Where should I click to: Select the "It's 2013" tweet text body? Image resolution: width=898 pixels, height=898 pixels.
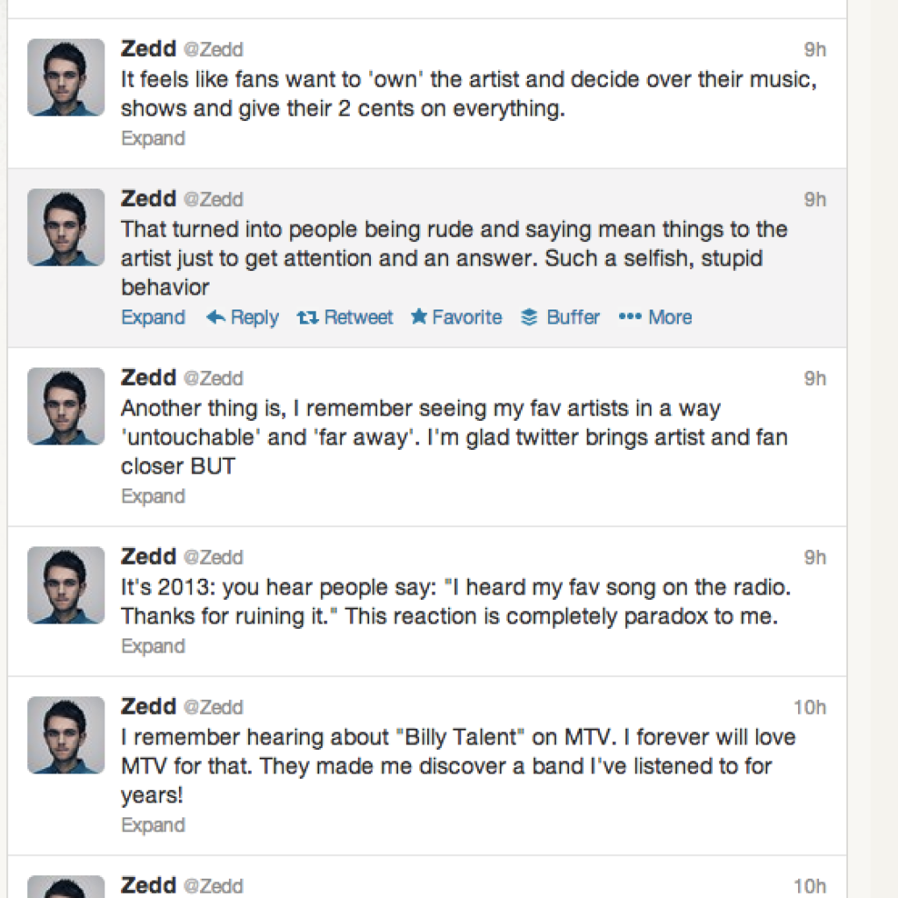449,602
